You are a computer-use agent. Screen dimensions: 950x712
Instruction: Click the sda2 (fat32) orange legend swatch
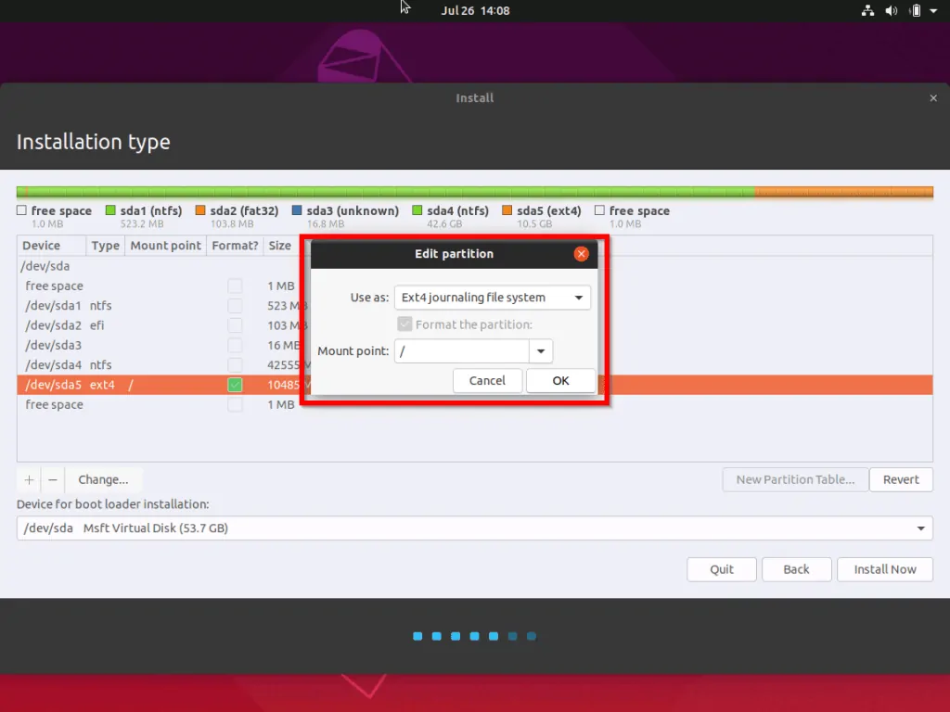[200, 210]
